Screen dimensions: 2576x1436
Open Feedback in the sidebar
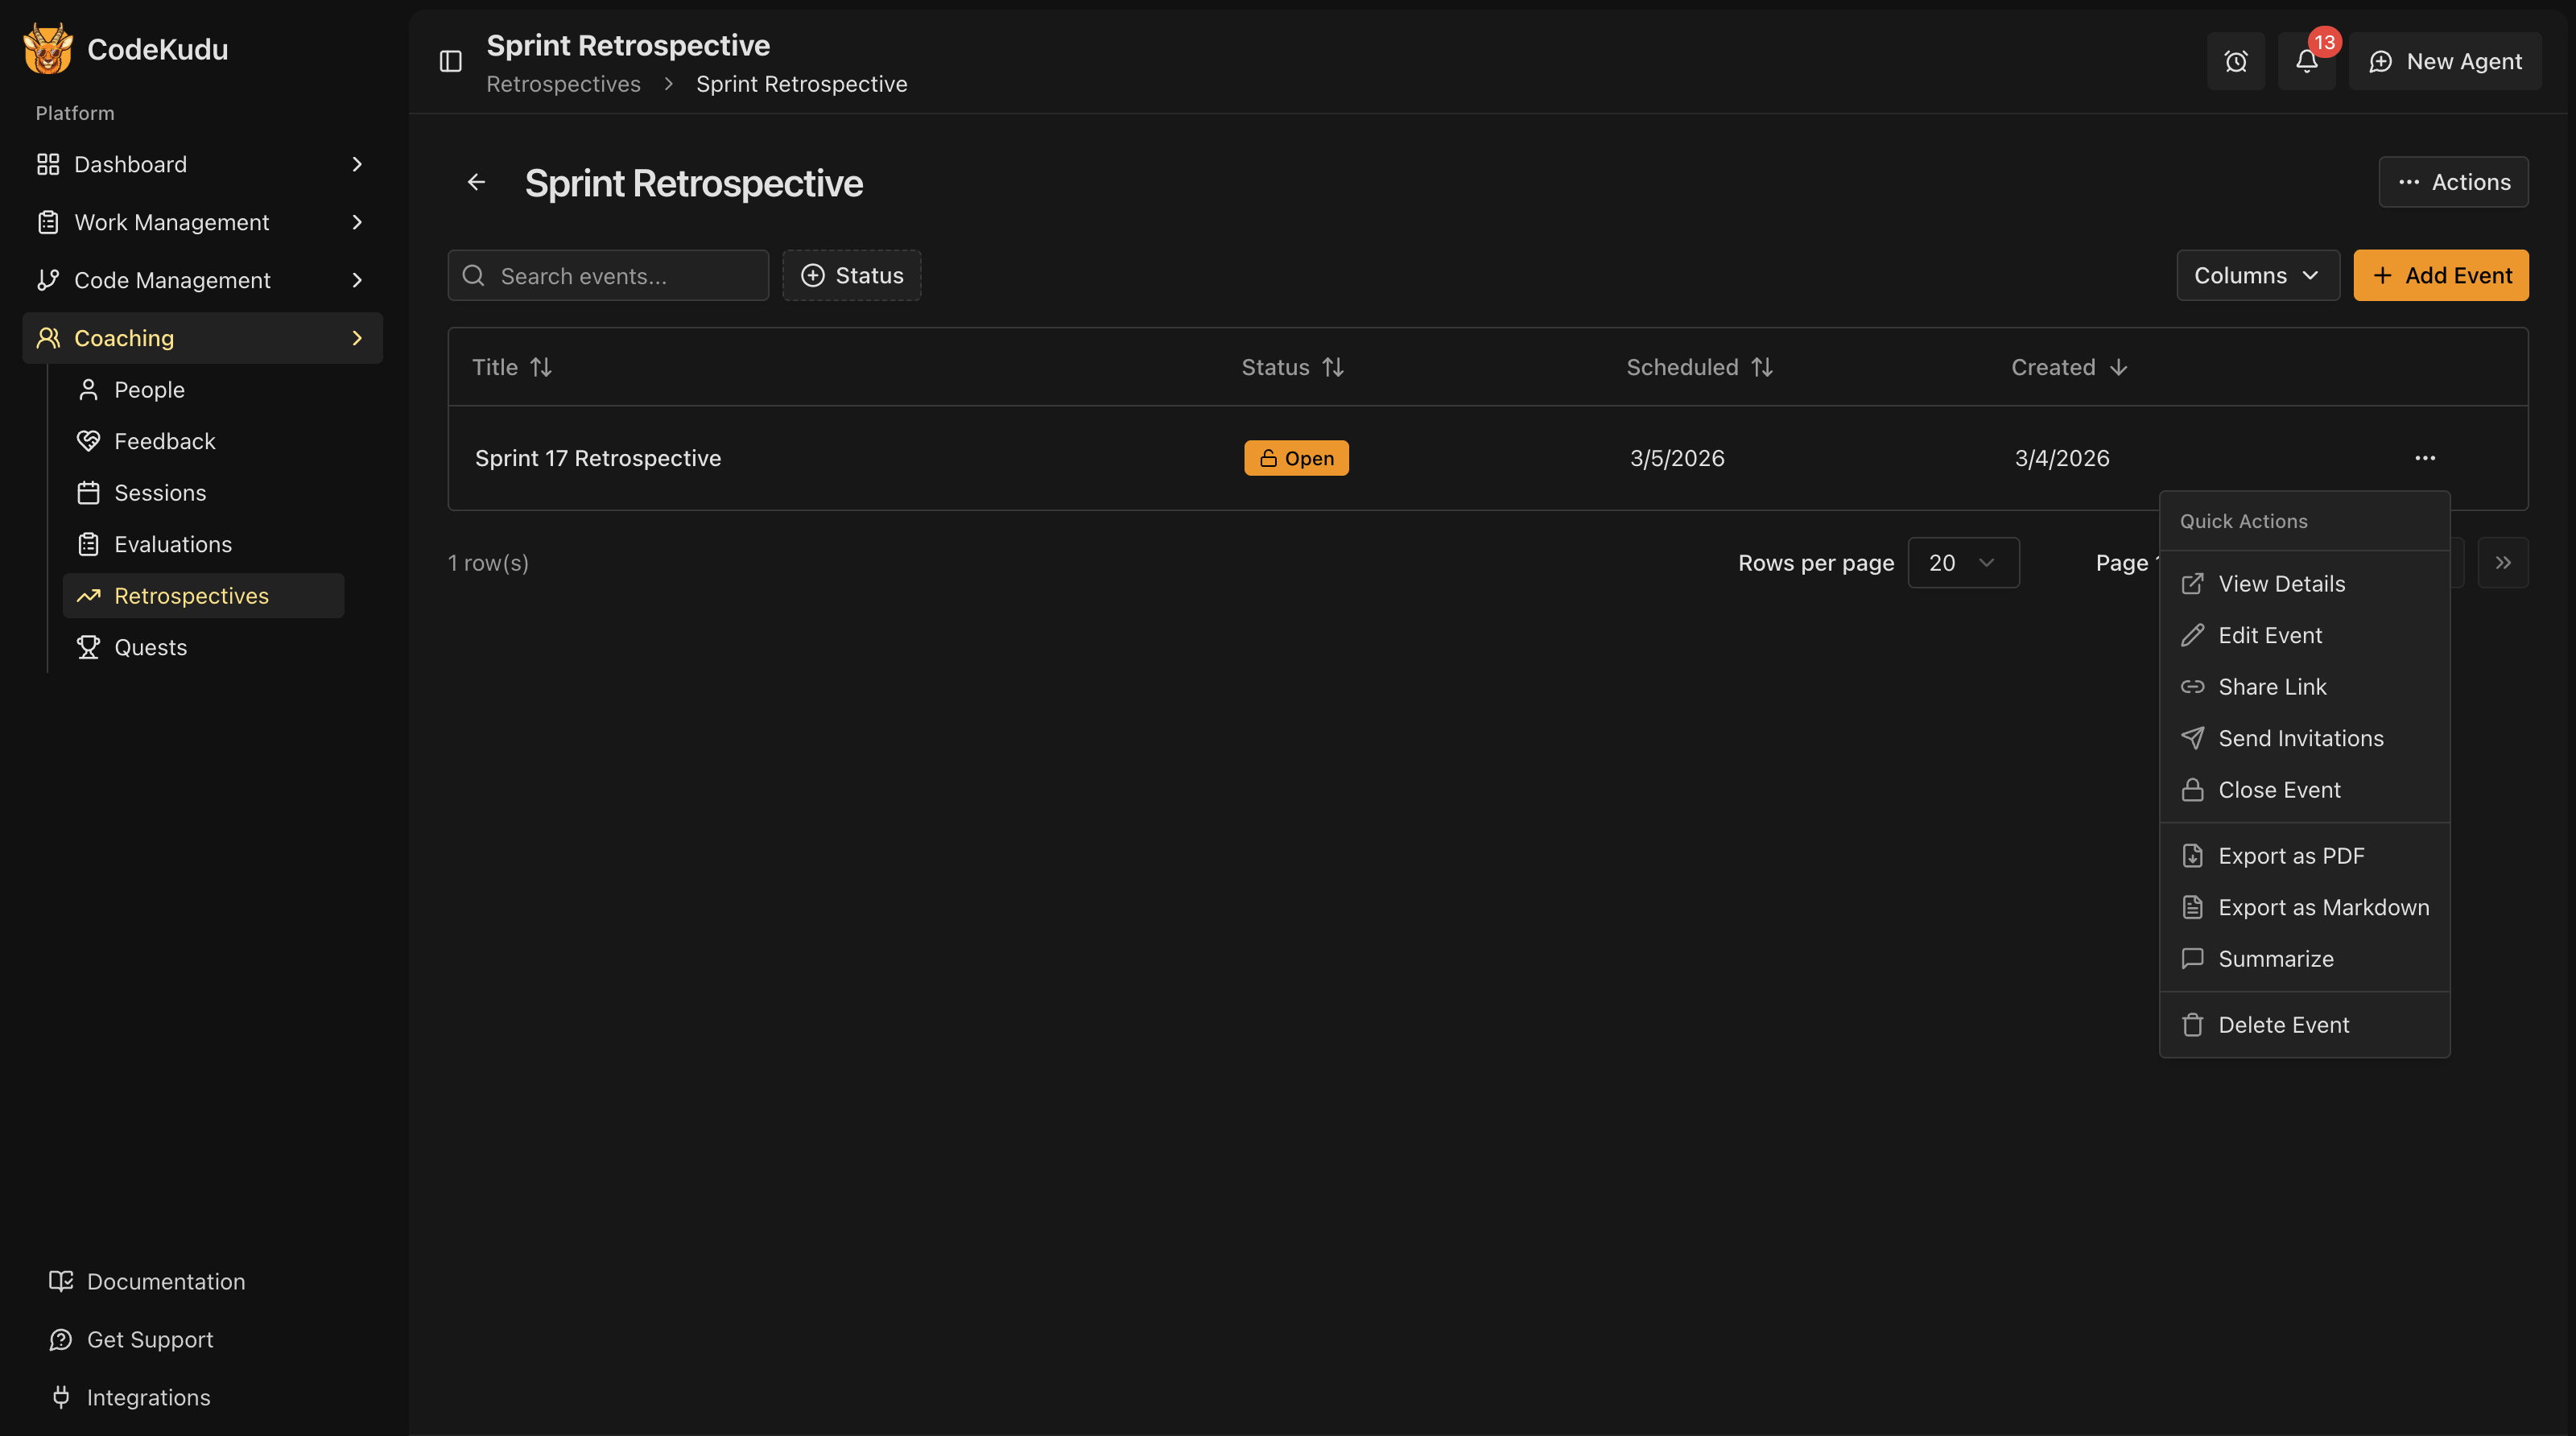coord(164,441)
